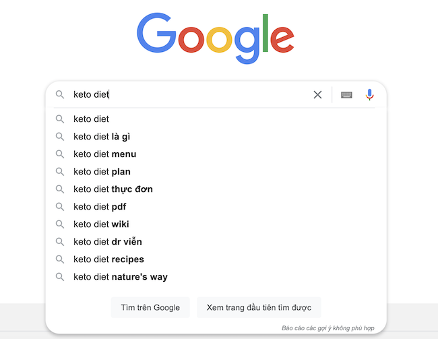Choose 'keto diet nature's way' suggestion
This screenshot has width=438, height=339.
(120, 277)
